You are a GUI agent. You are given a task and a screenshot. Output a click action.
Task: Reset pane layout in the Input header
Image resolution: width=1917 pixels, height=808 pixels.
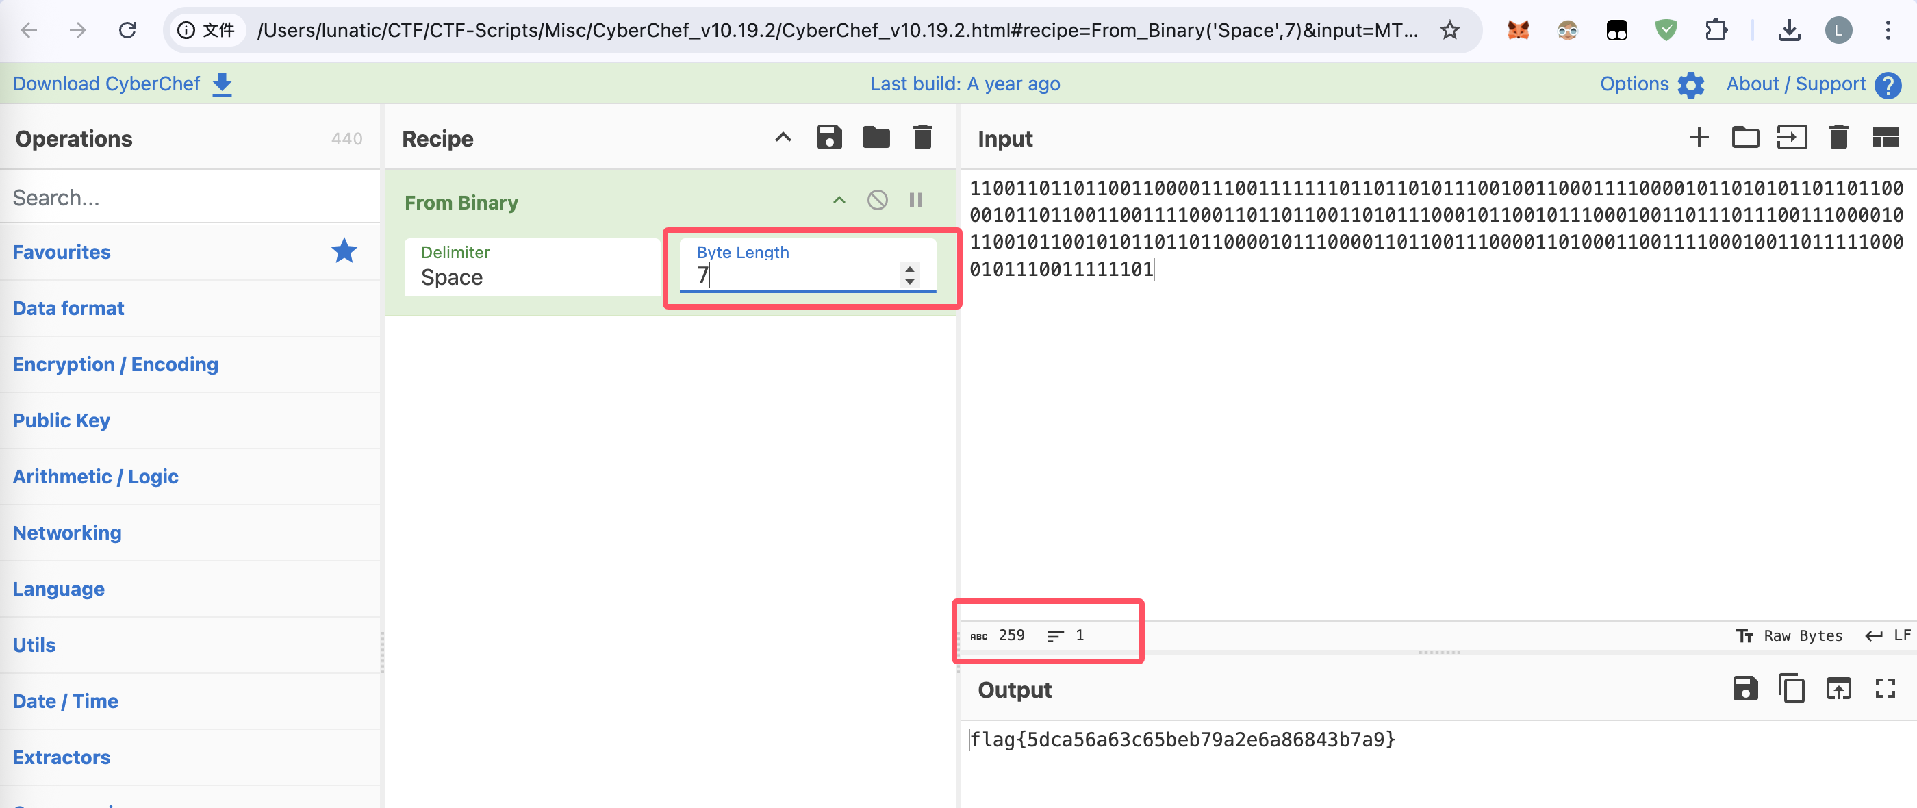click(x=1885, y=138)
